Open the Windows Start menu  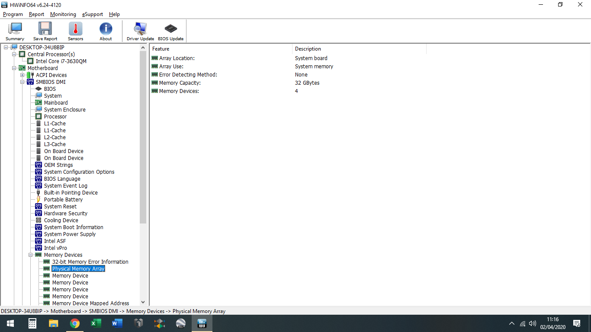[x=10, y=323]
